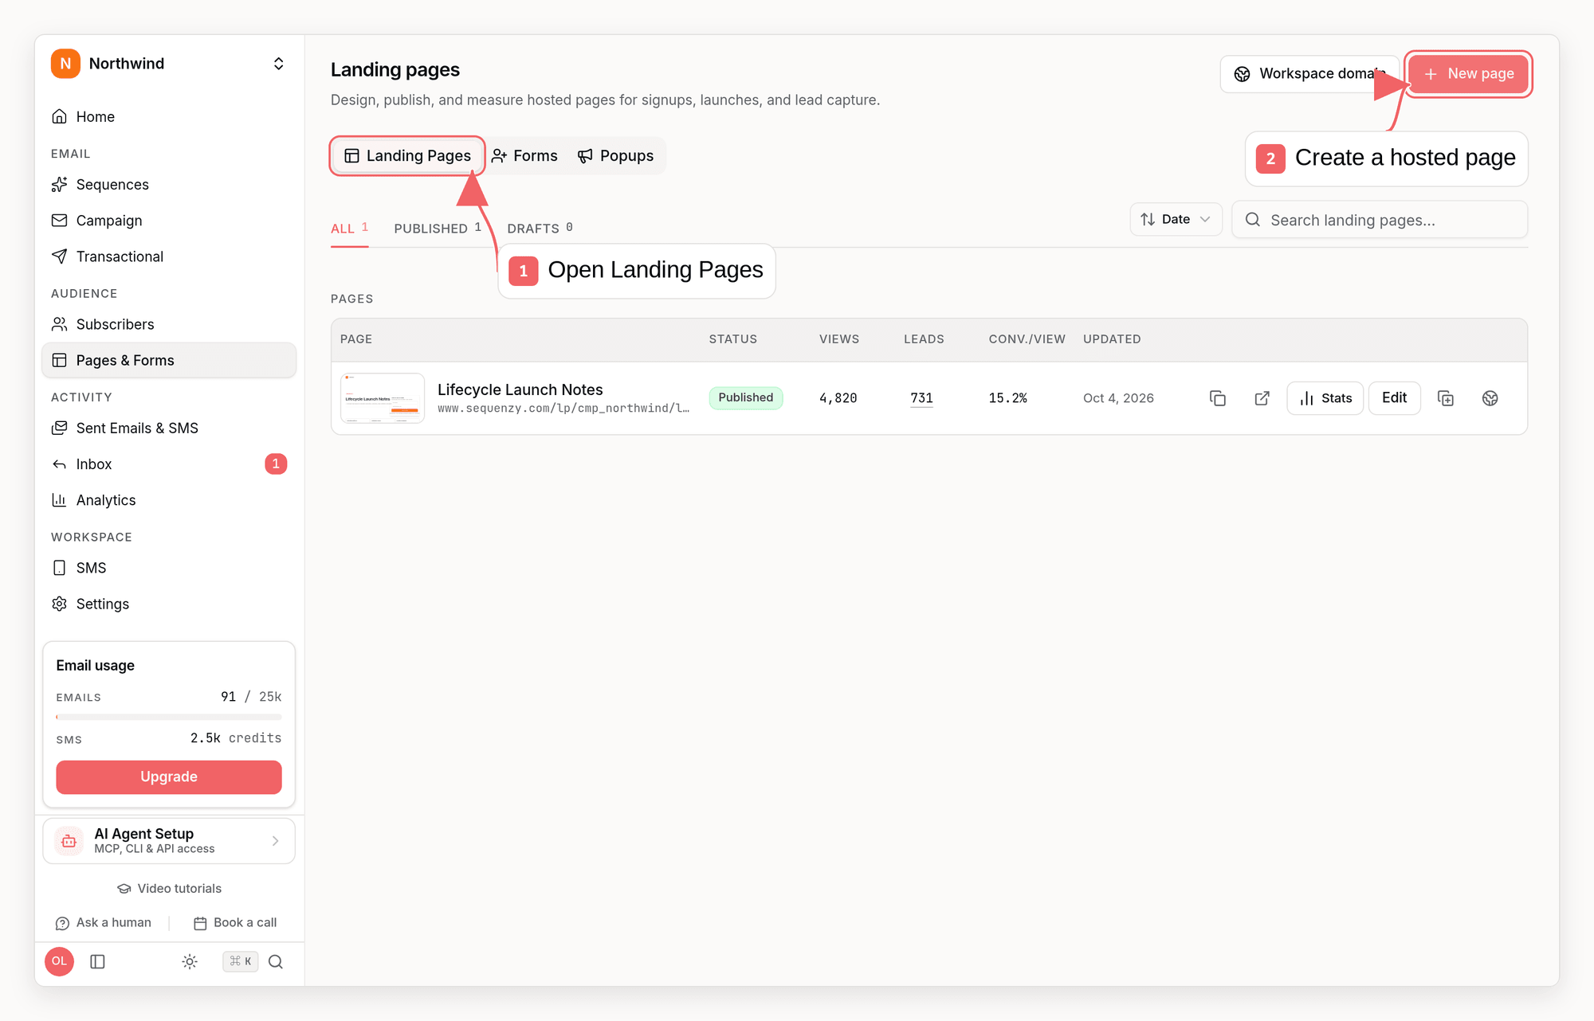This screenshot has width=1594, height=1021.
Task: Open Sequences in the sidebar
Action: [x=168, y=185]
